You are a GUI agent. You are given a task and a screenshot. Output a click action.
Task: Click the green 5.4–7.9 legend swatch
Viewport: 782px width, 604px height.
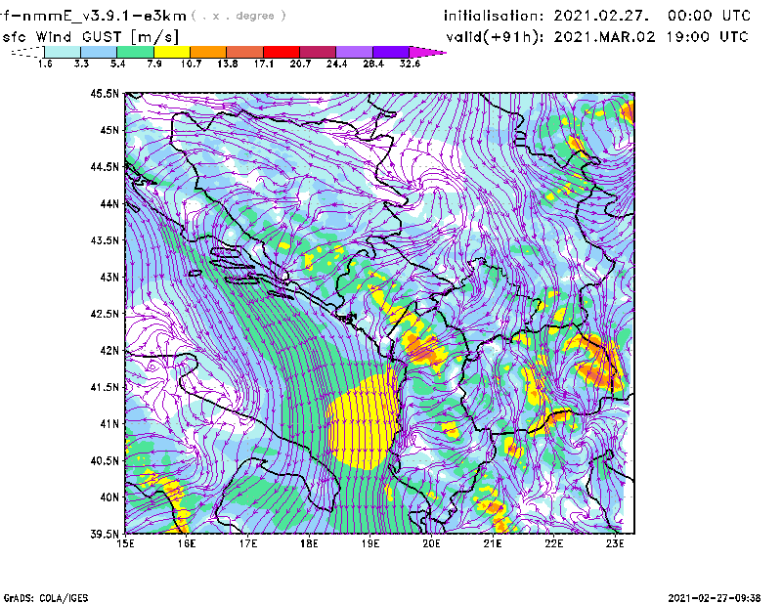click(x=135, y=52)
